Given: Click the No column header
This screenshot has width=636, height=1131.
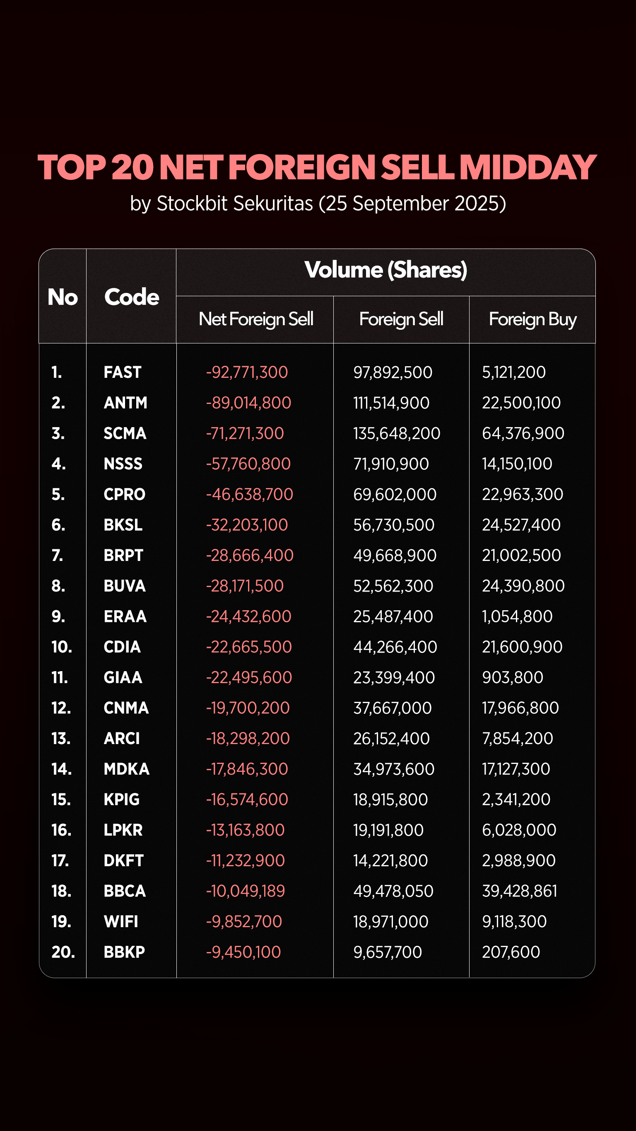Looking at the screenshot, I should click(63, 297).
